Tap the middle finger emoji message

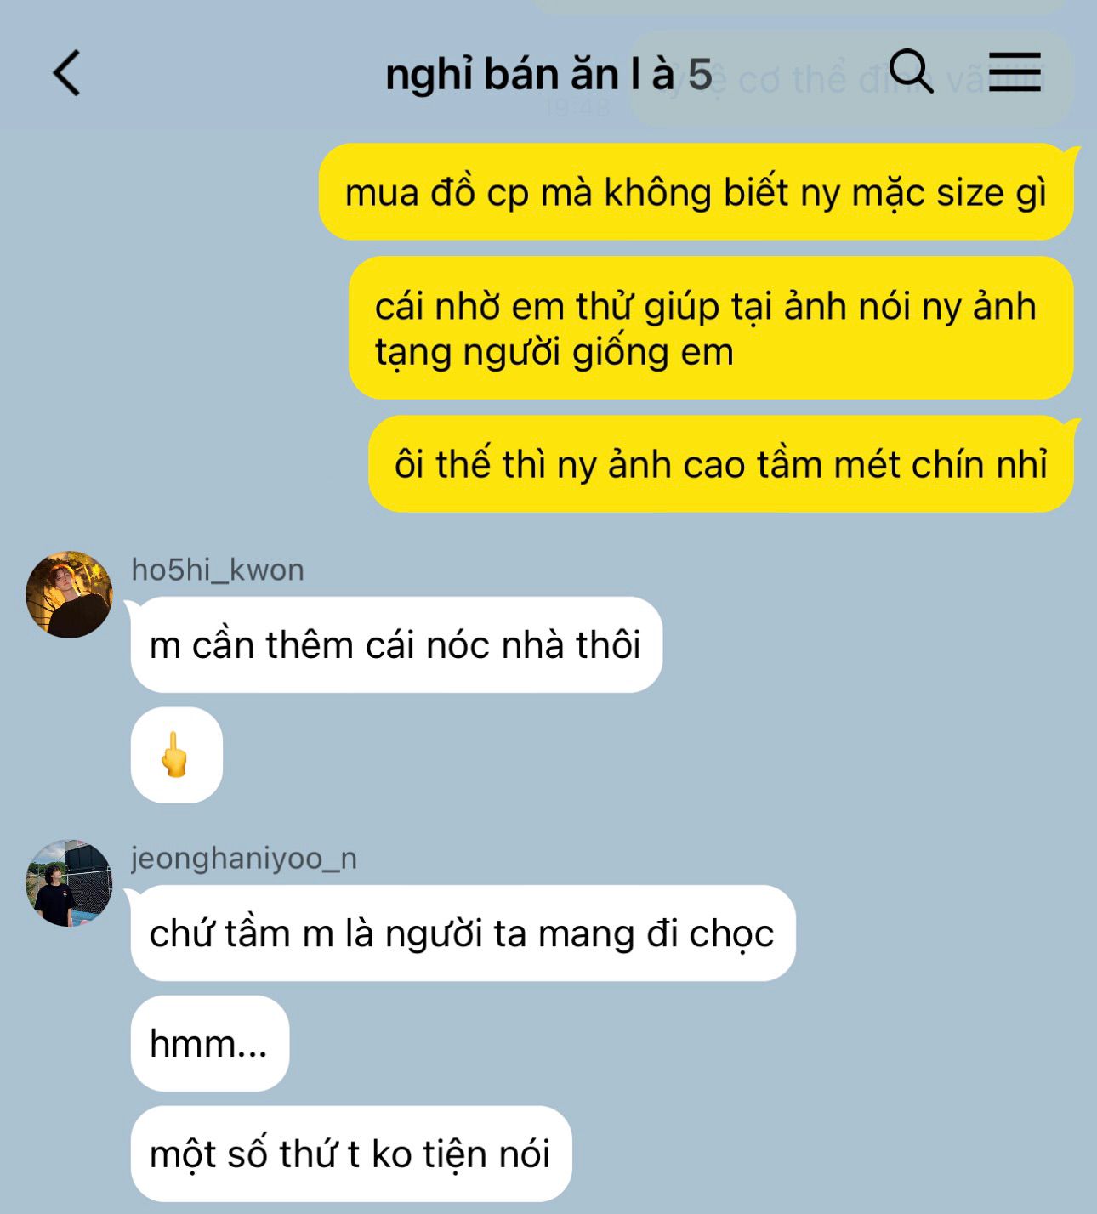(177, 755)
